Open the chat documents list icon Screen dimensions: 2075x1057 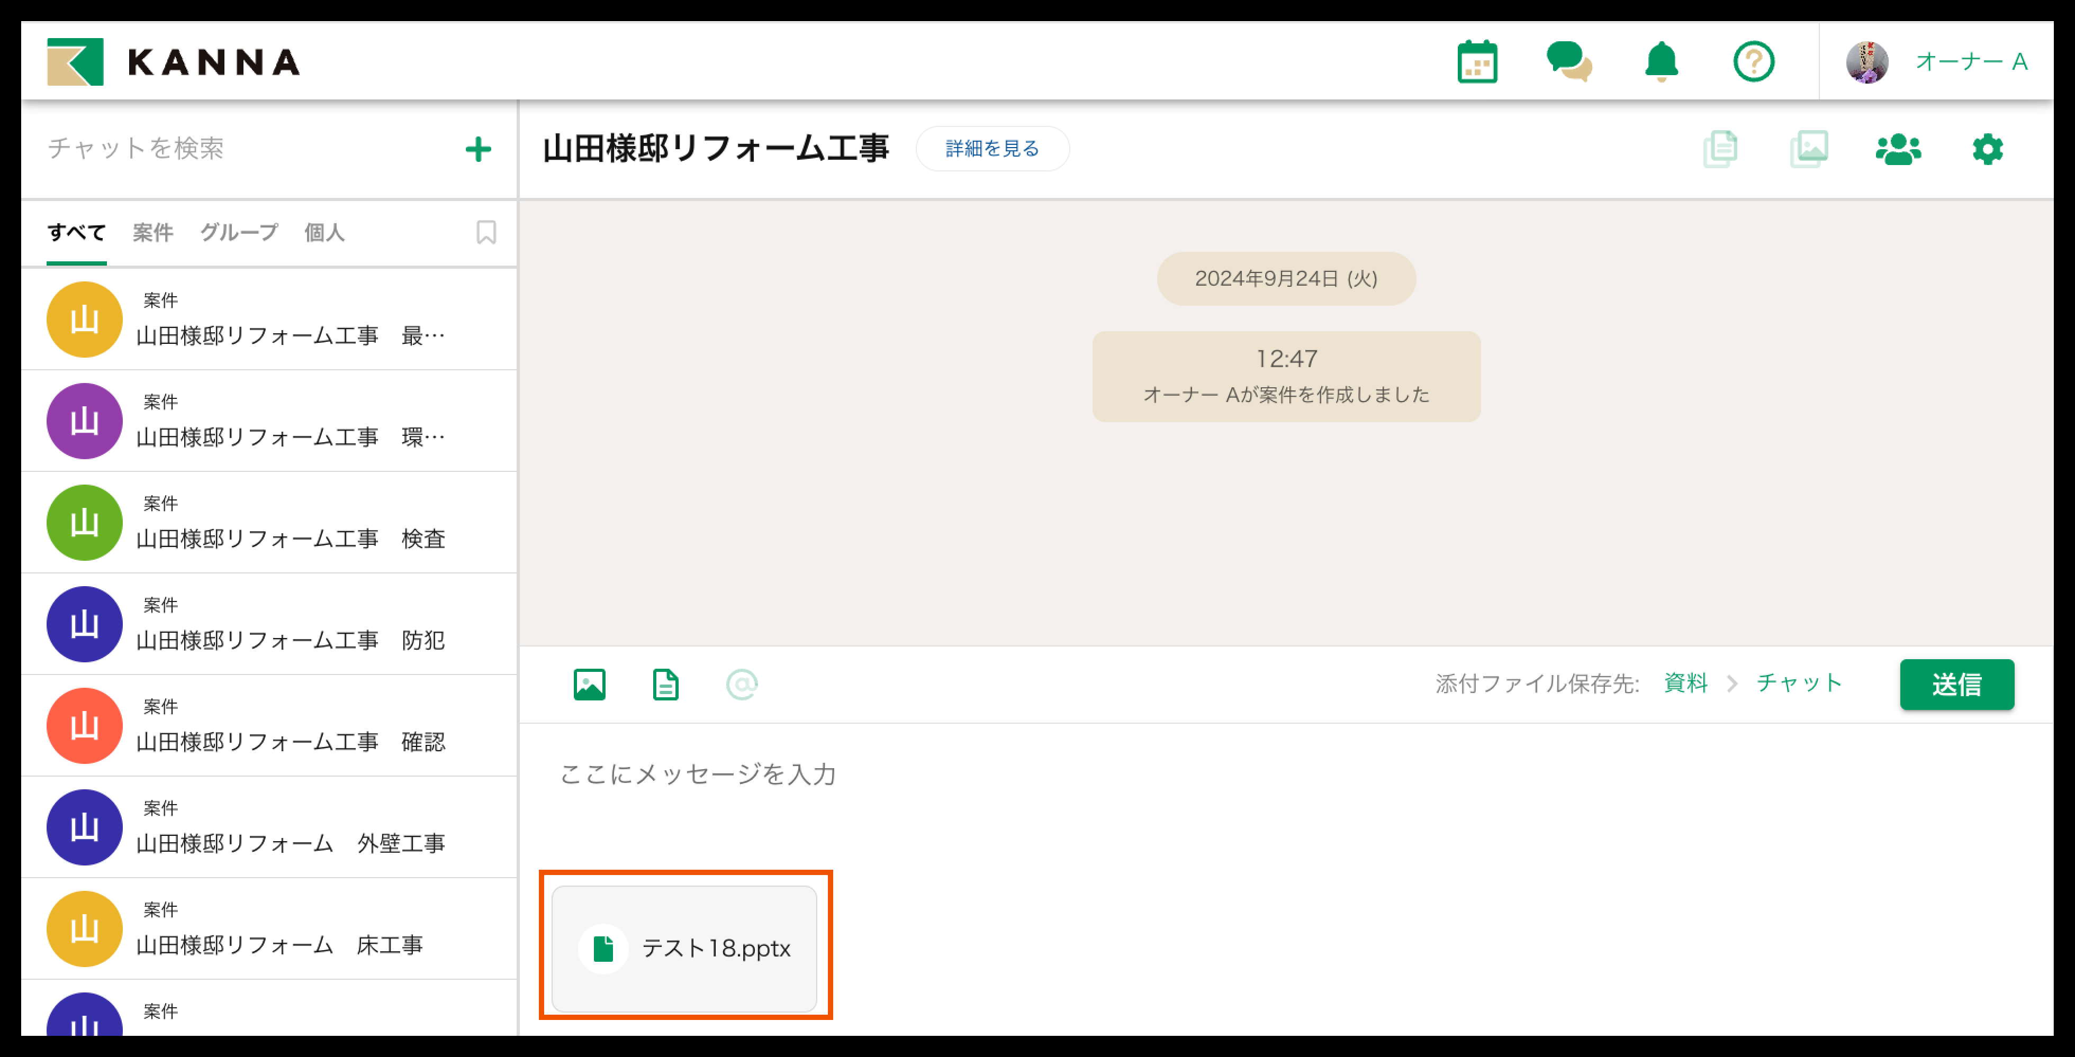(1720, 149)
